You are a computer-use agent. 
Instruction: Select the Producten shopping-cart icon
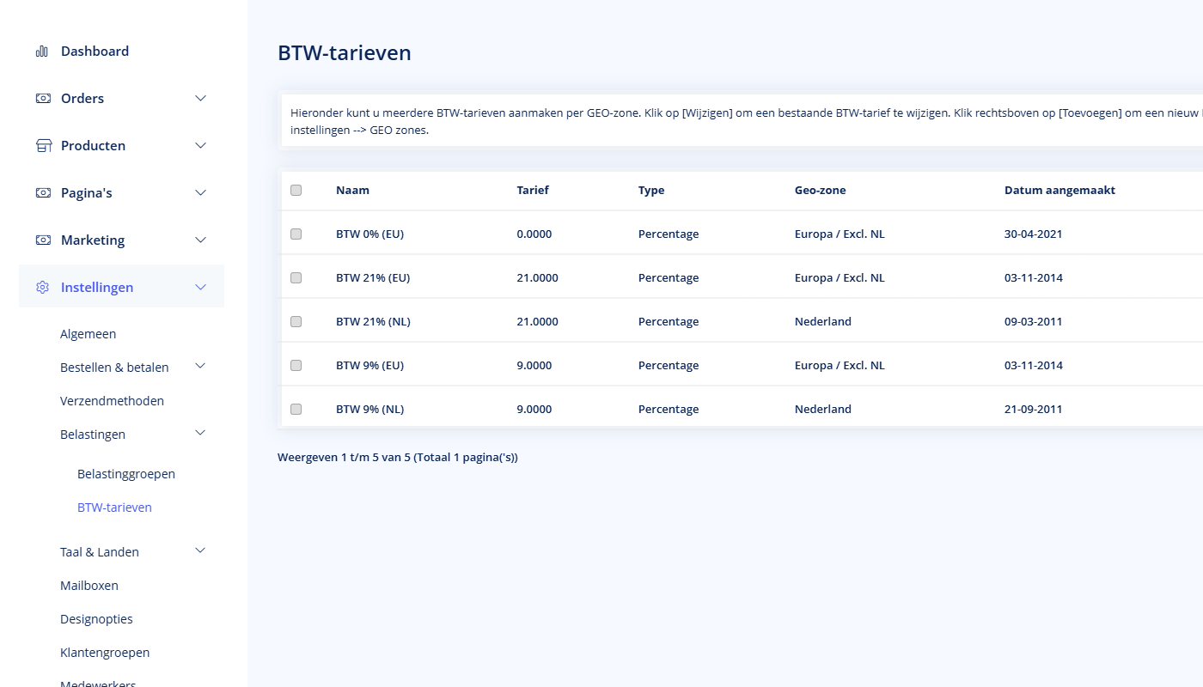pyautogui.click(x=42, y=145)
